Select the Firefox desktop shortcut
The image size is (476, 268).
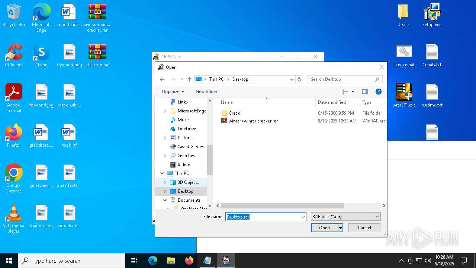pyautogui.click(x=14, y=136)
